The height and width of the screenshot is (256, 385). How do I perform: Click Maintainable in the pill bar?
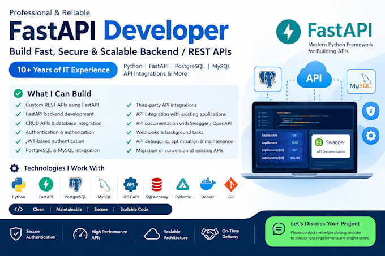coord(69,209)
